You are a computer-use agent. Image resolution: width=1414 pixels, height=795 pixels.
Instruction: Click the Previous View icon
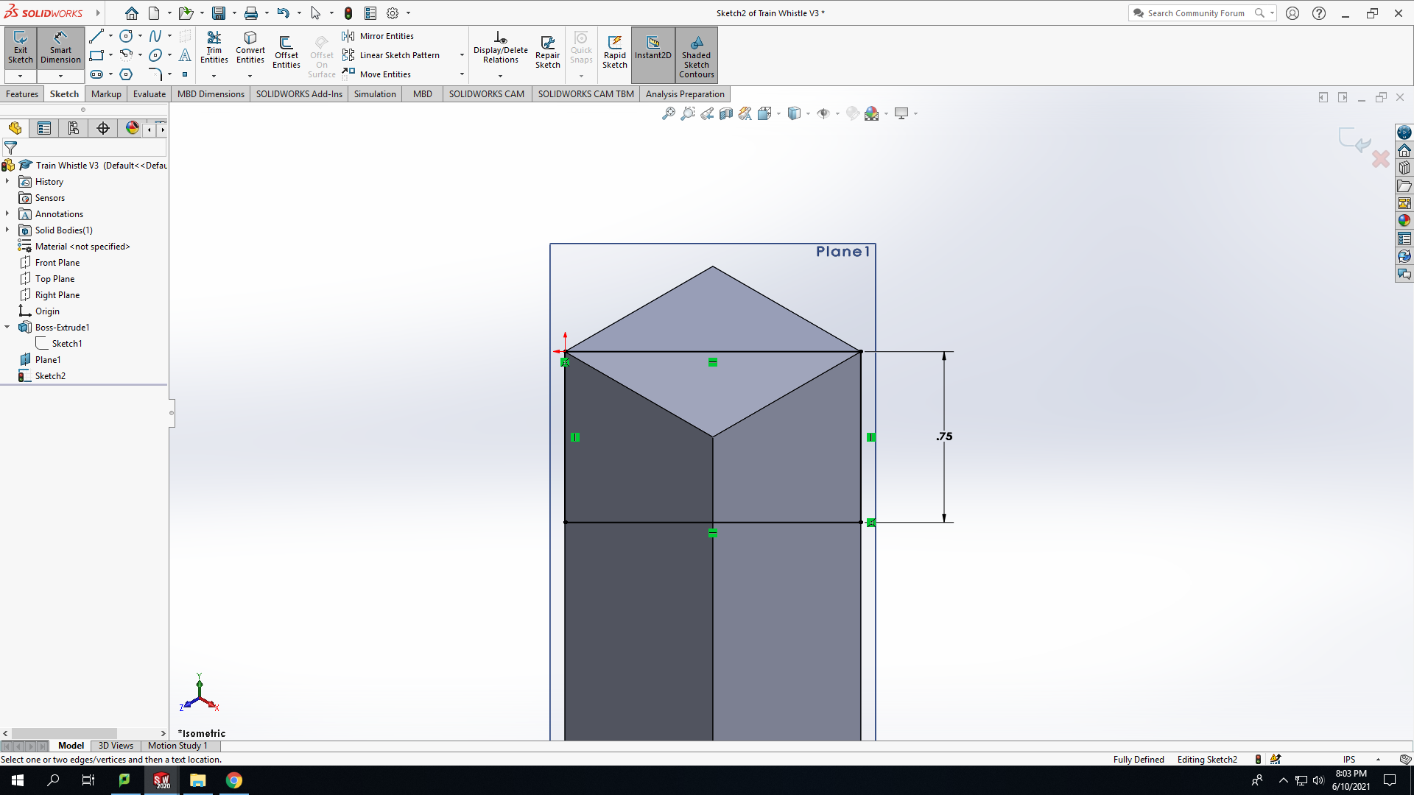(x=707, y=113)
